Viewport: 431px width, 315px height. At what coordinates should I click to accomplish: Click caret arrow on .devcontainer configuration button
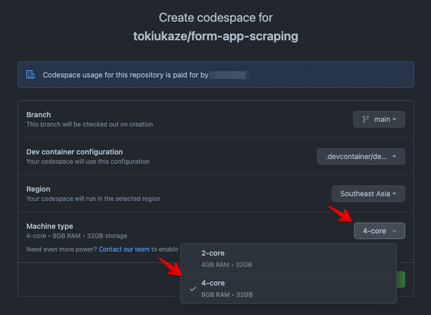[395, 156]
